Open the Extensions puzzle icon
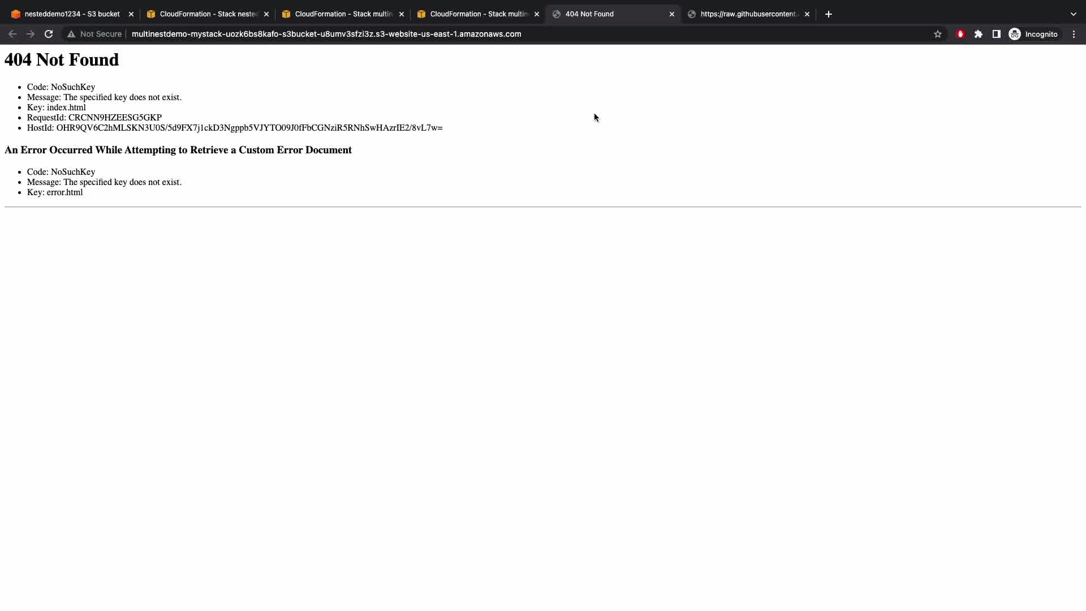 tap(979, 34)
